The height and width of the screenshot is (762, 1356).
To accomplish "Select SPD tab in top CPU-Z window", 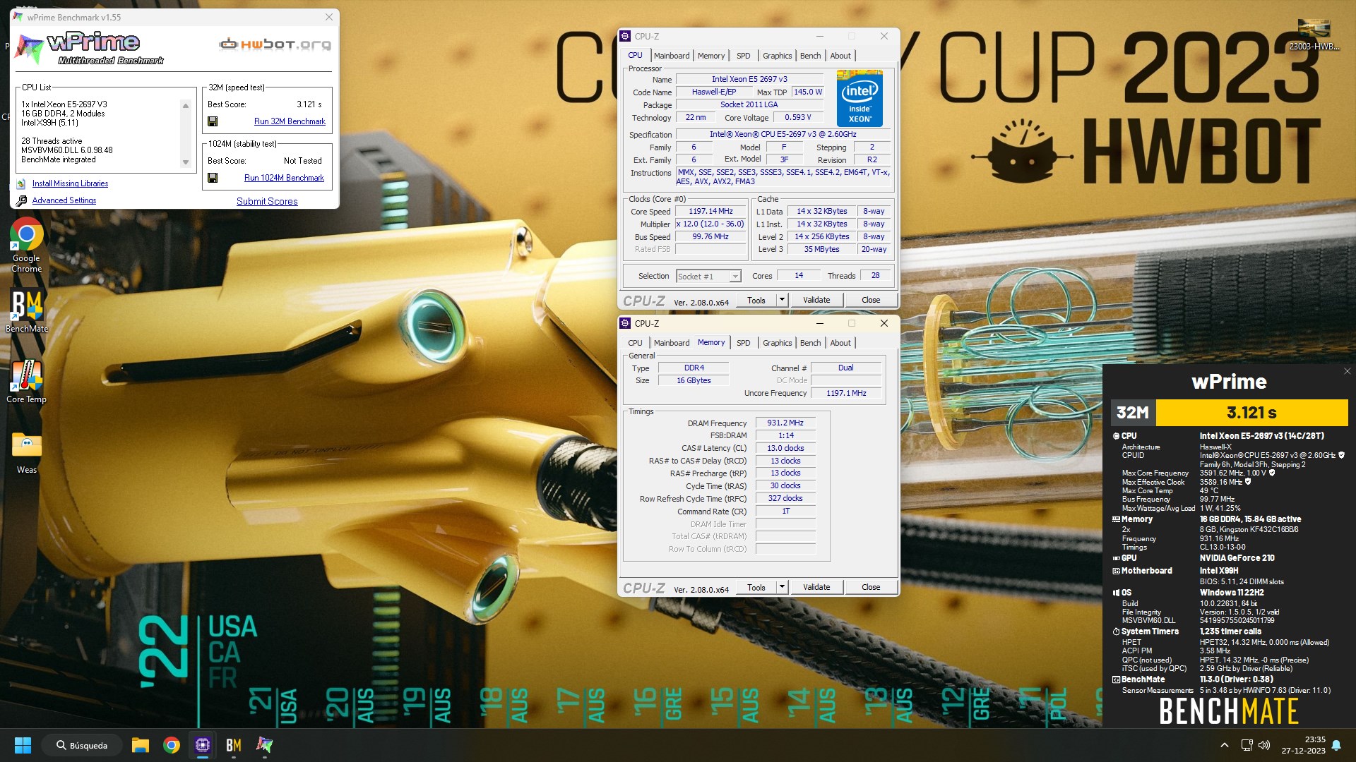I will 743,56.
